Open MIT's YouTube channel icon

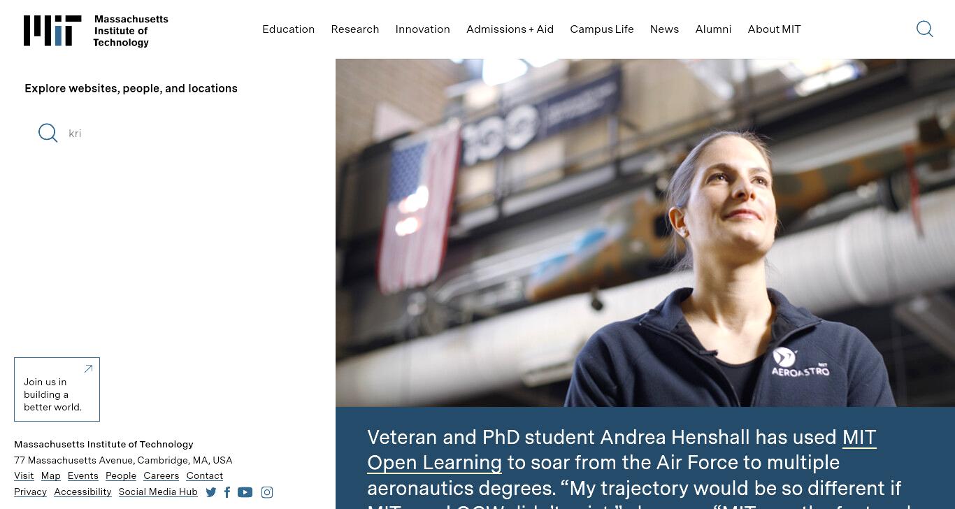245,492
